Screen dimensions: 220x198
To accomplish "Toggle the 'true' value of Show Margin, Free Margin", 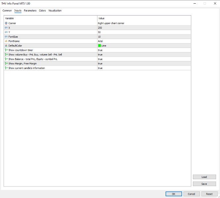I will click(144, 64).
